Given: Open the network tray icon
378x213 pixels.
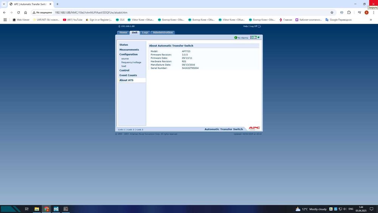Looking at the screenshot, I should (340, 209).
